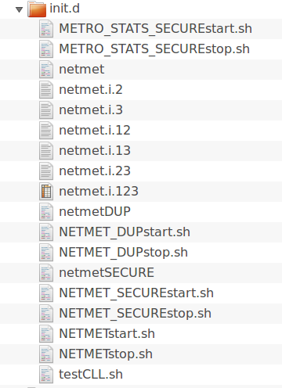Select the init.d folder label
The height and width of the screenshot is (388, 282).
pos(64,9)
